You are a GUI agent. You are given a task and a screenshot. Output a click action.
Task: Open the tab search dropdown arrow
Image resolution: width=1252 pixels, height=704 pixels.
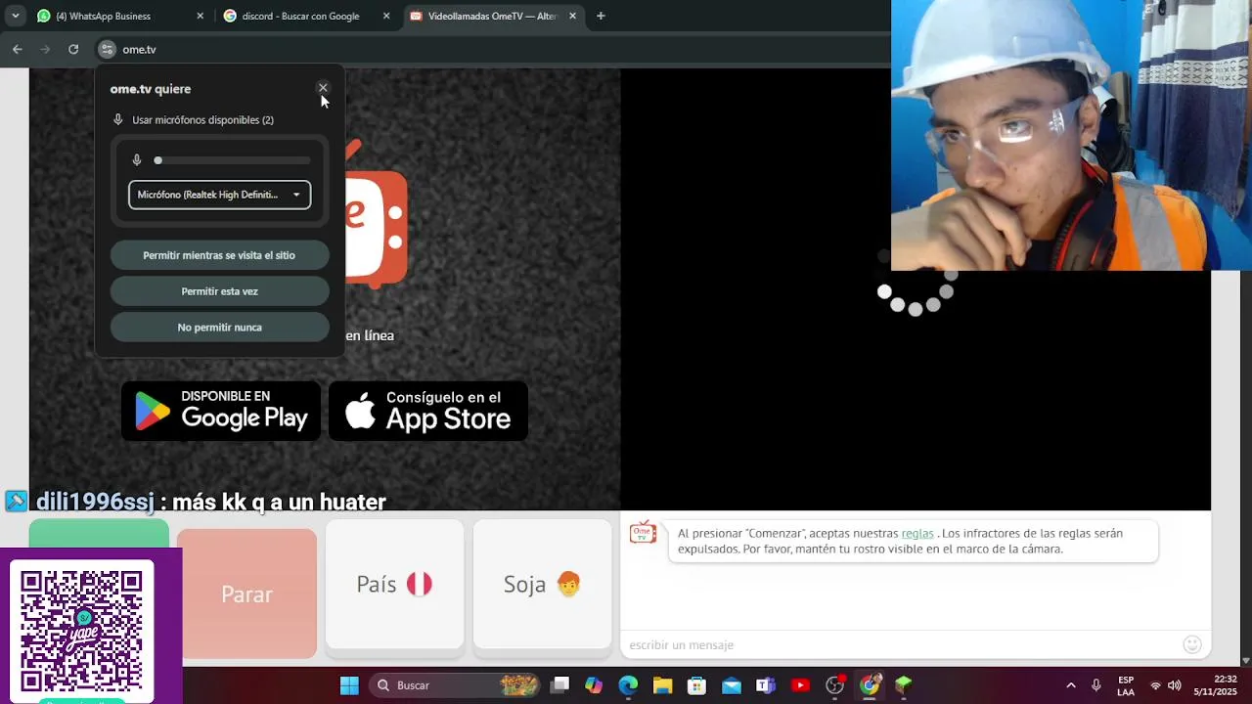coord(15,16)
